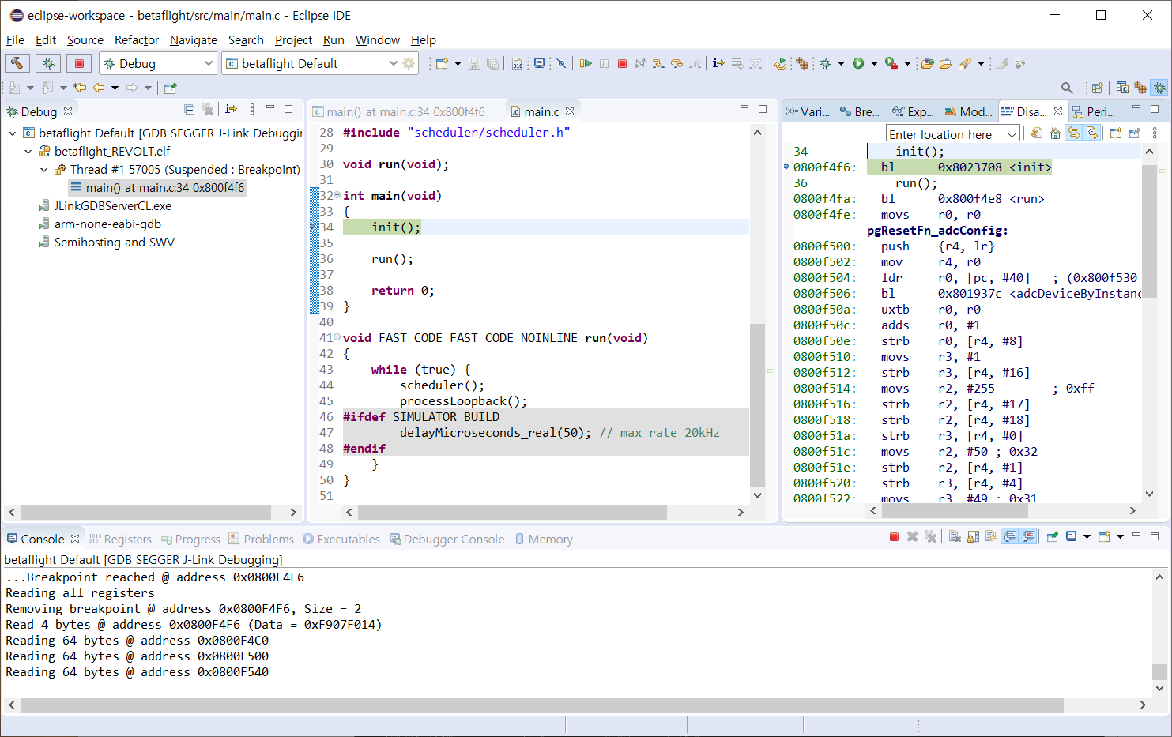Click Collapse All icon in Debug view
The image size is (1172, 737).
coord(189,110)
